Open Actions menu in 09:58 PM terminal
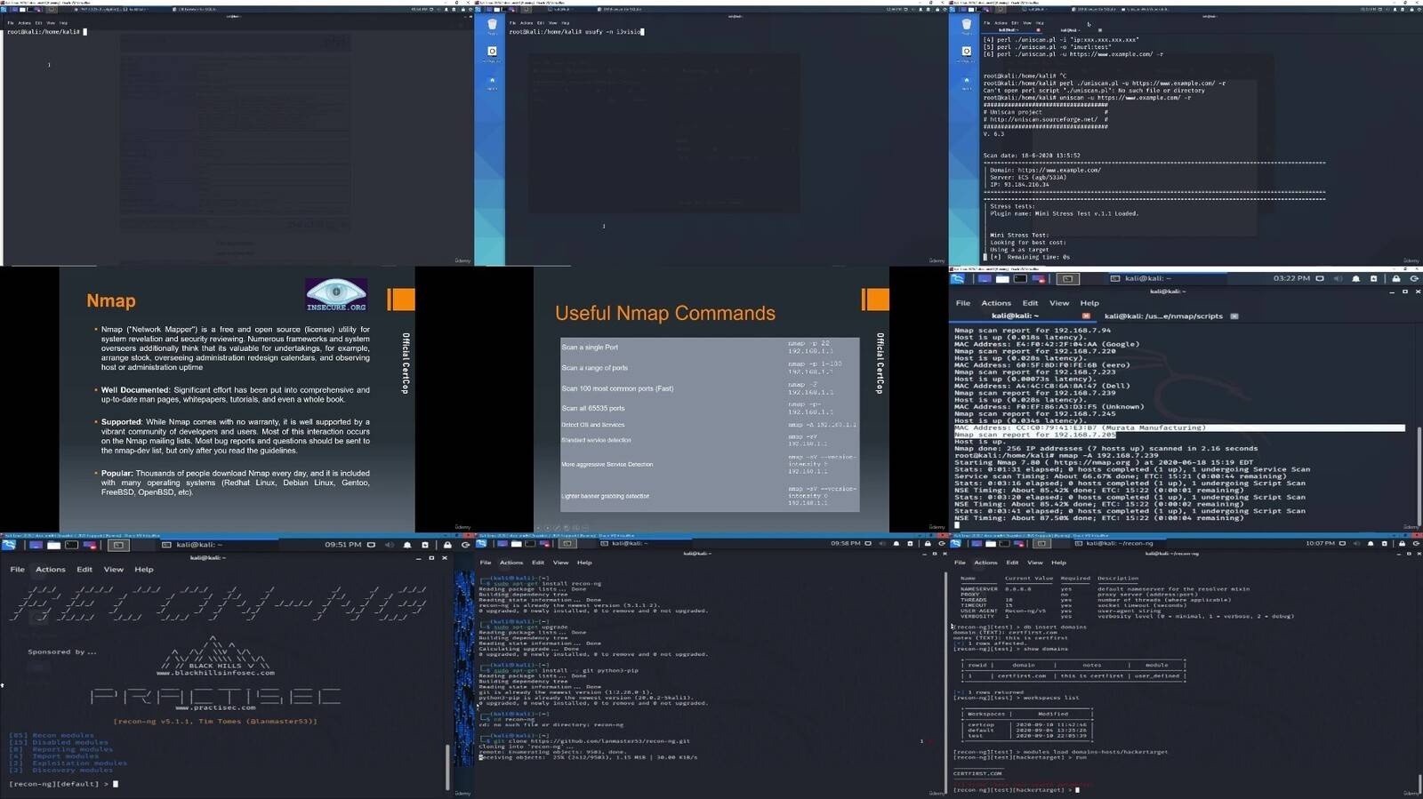Screen dimensions: 1423x799 point(511,563)
